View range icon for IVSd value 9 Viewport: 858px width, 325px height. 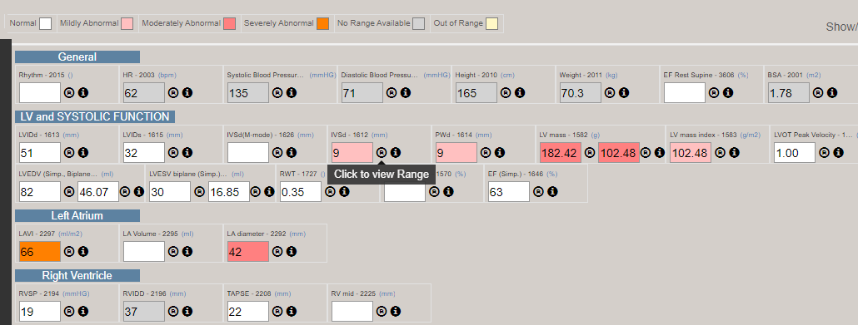[x=382, y=153]
